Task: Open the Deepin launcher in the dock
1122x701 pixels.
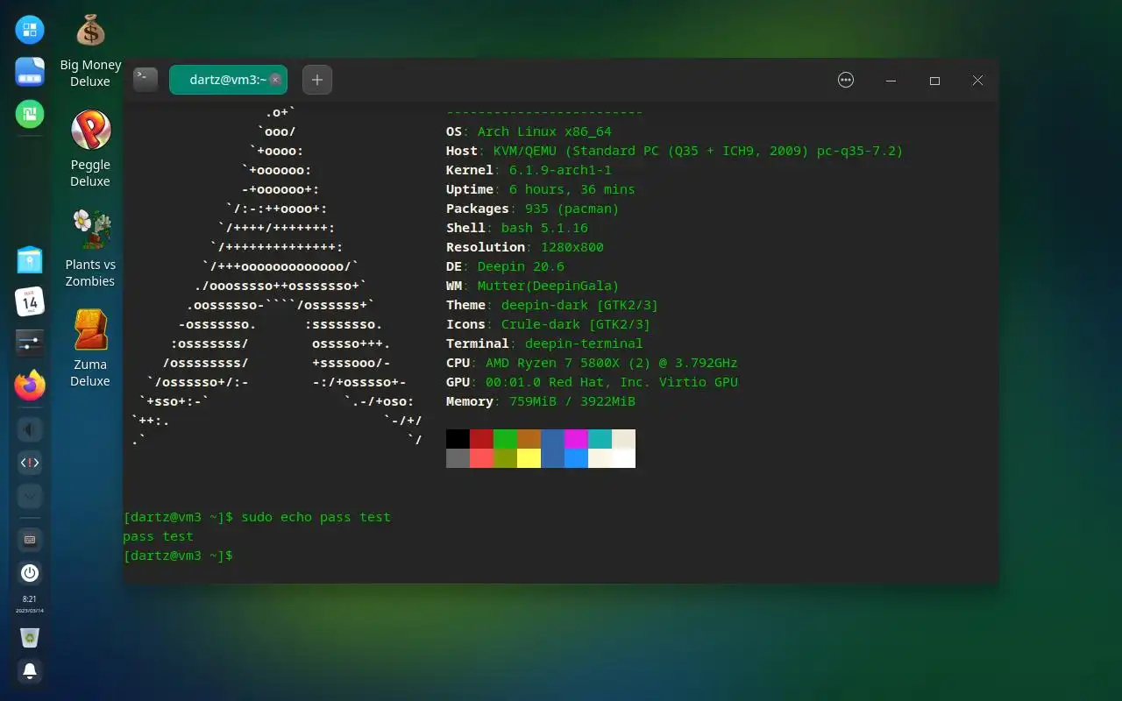Action: [30, 31]
